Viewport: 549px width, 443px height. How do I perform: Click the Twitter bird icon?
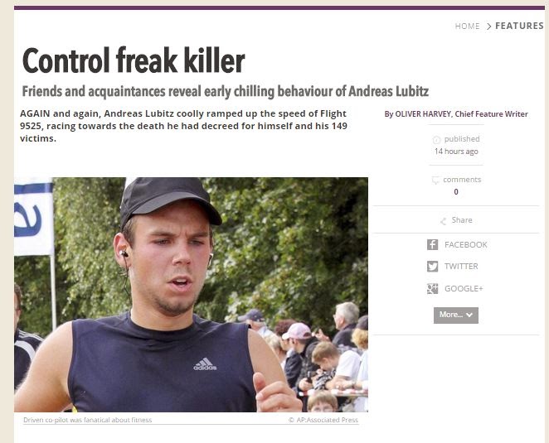coord(432,267)
